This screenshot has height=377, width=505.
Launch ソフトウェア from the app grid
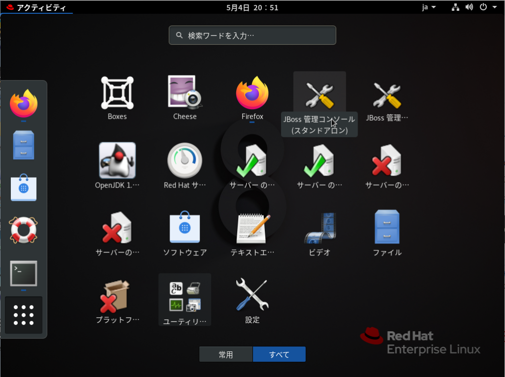[x=184, y=233]
